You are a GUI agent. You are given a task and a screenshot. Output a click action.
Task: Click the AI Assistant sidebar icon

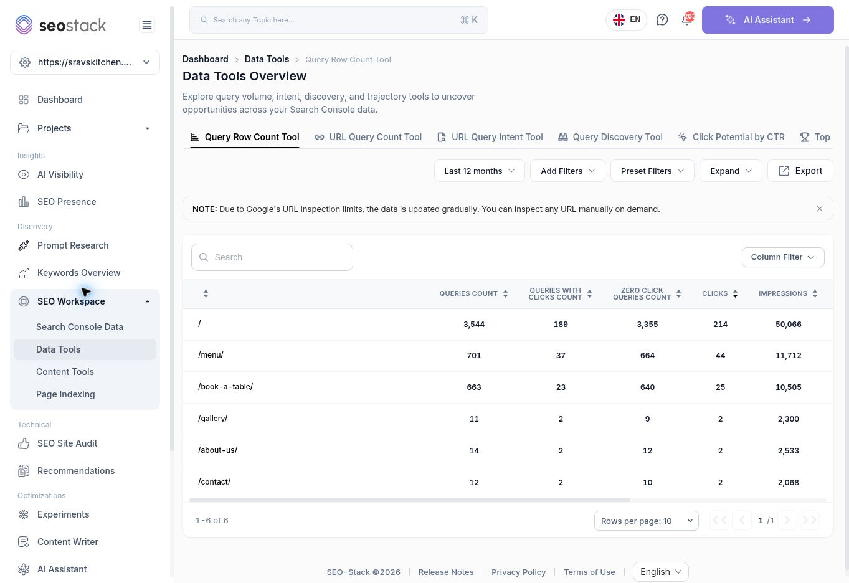[24, 569]
